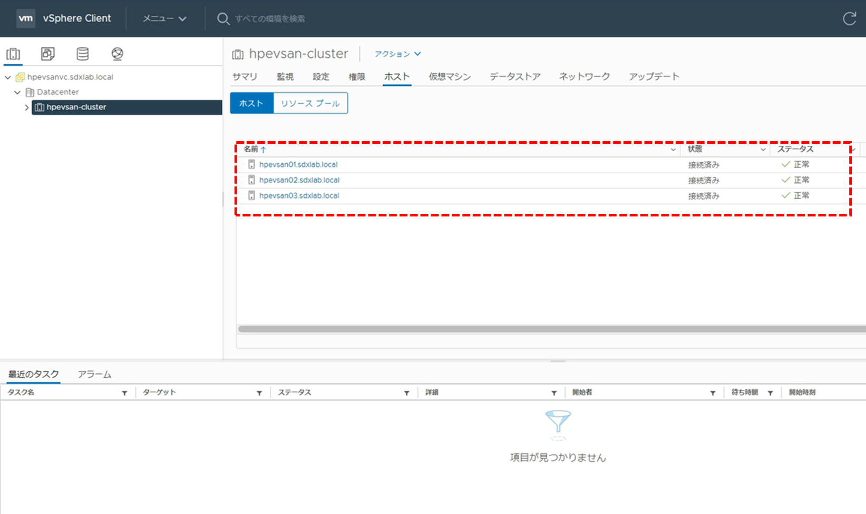The width and height of the screenshot is (866, 514).
Task: Click the host icon for hpevsan02.sdxlab.local
Action: [x=251, y=180]
